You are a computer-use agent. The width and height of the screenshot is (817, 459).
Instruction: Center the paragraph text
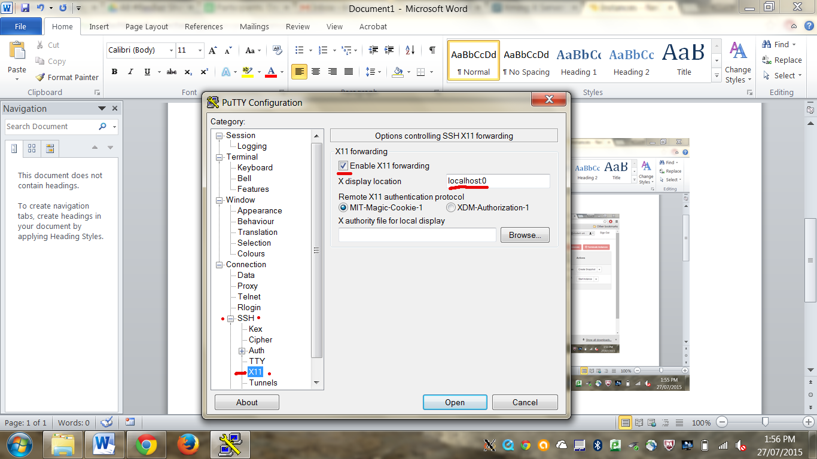click(x=316, y=72)
